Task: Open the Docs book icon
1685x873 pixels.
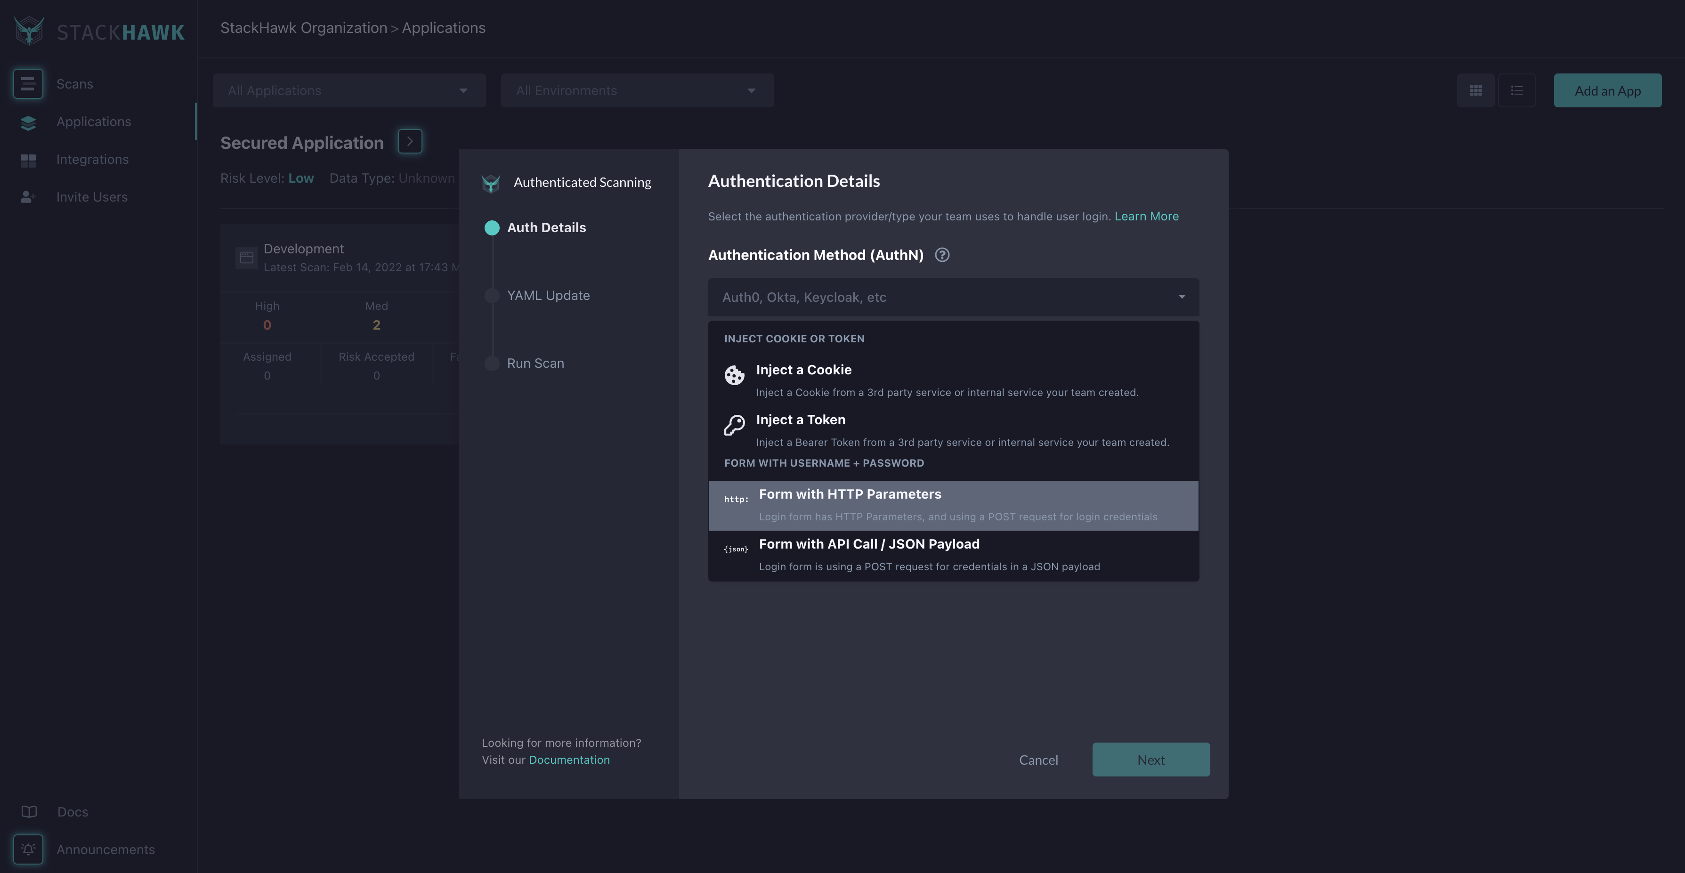Action: coord(29,811)
